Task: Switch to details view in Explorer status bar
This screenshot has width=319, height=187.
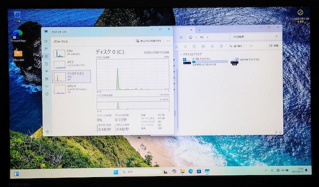Action: (277, 132)
